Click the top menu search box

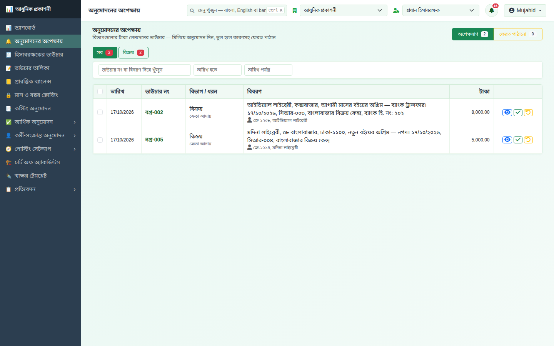pos(237,10)
